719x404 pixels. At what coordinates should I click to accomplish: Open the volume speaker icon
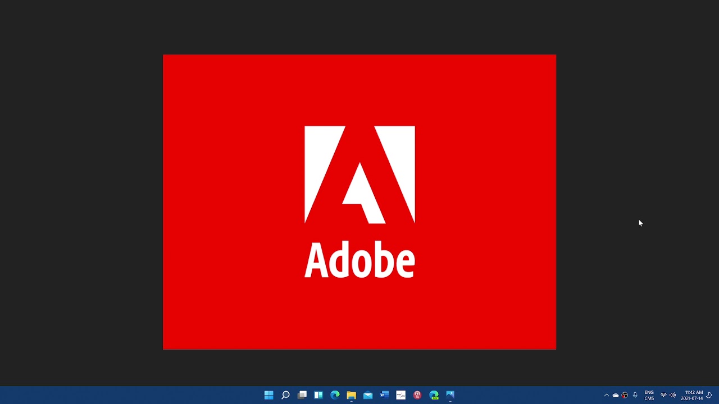672,395
